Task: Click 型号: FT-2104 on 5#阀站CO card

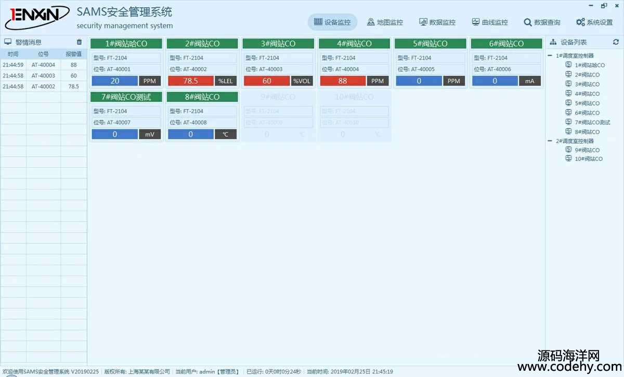Action: click(x=430, y=58)
